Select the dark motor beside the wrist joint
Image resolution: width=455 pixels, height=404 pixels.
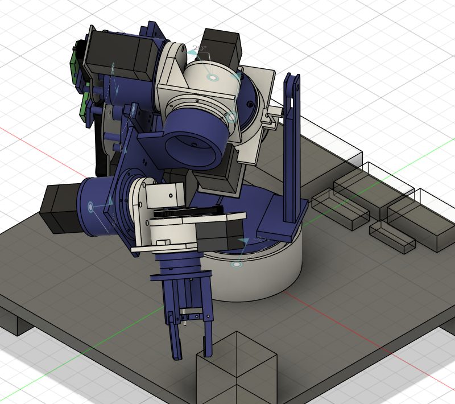[221, 235]
